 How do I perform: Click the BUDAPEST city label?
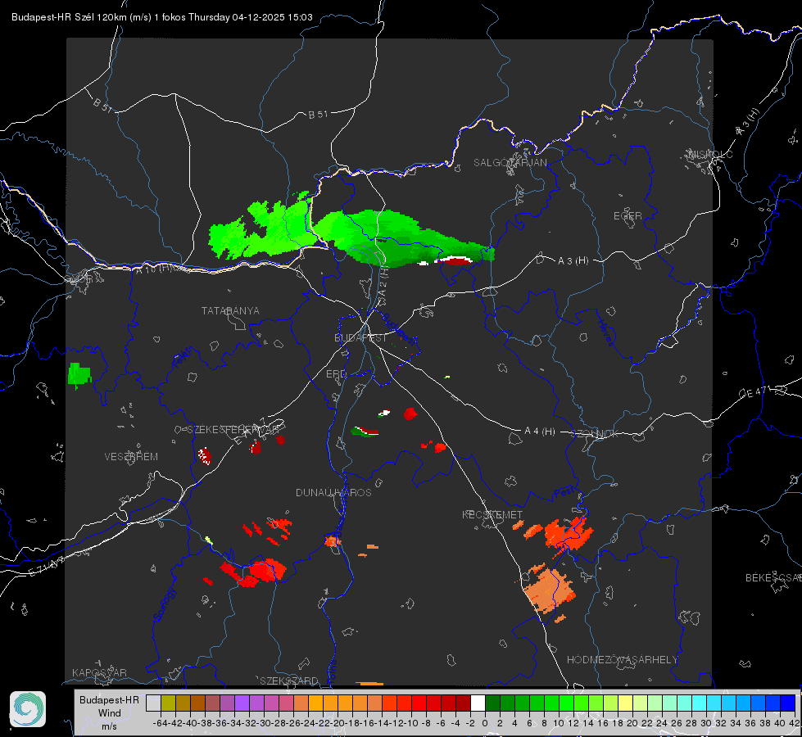360,338
